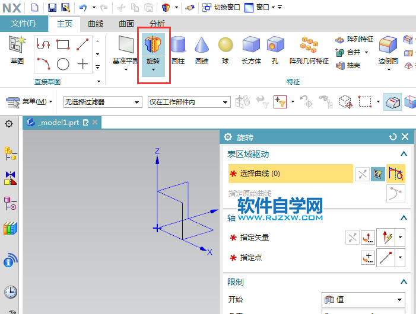Click the Save As icon

point(65,8)
